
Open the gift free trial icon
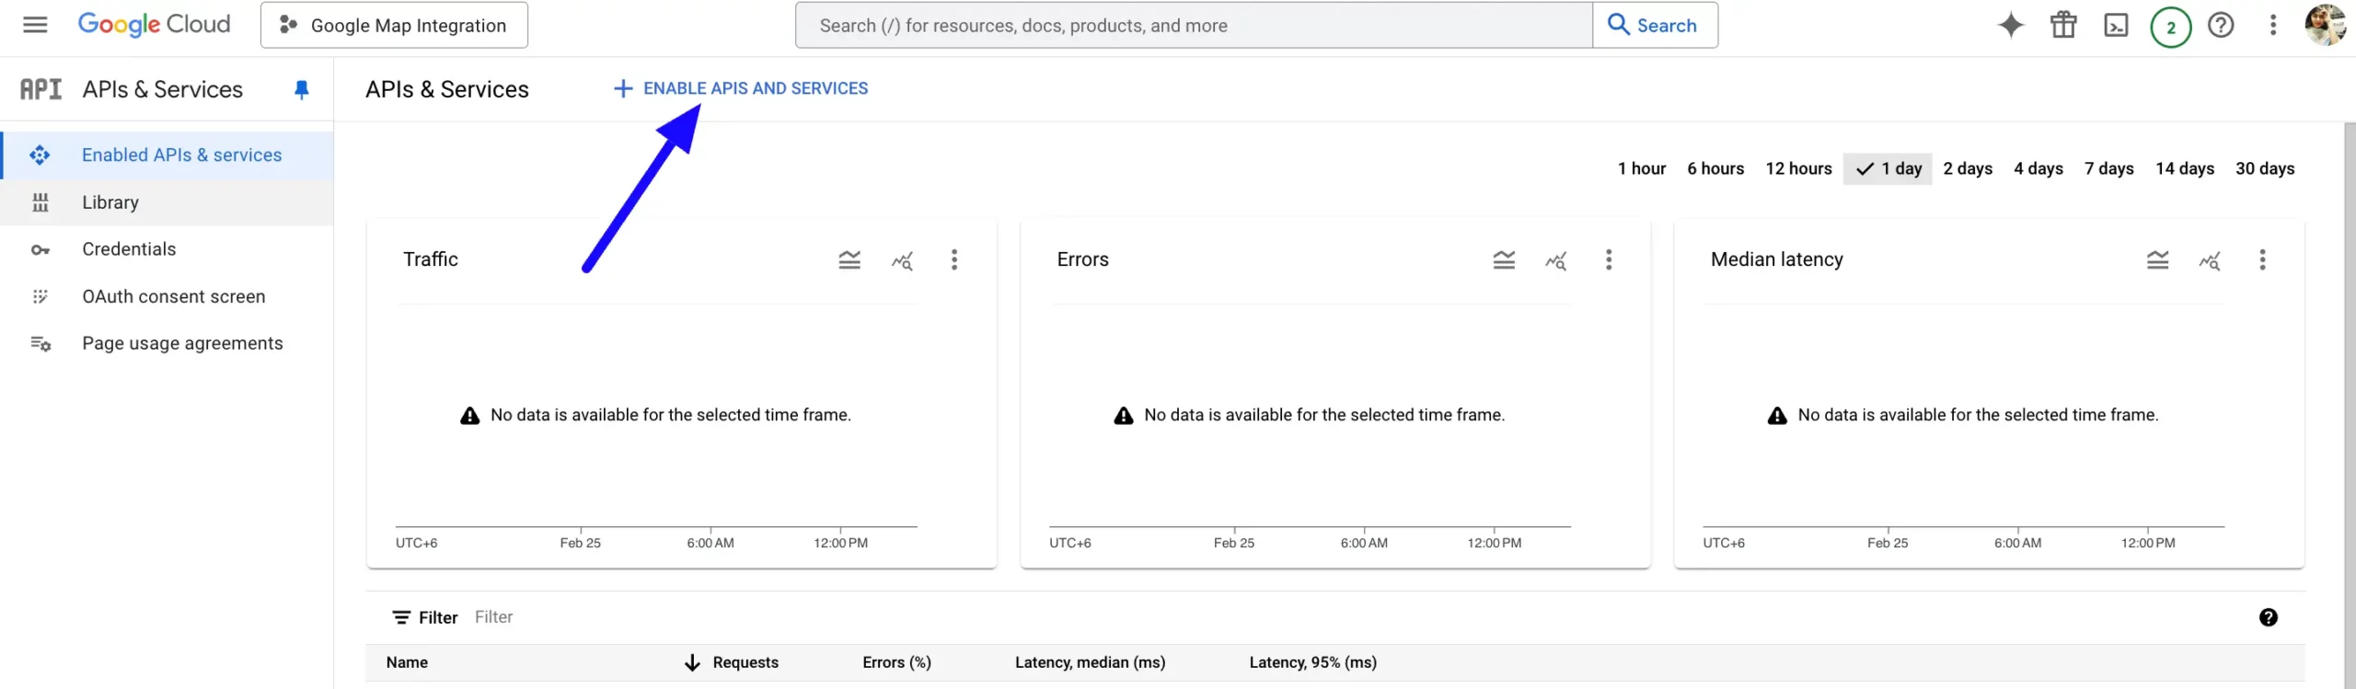click(2063, 25)
